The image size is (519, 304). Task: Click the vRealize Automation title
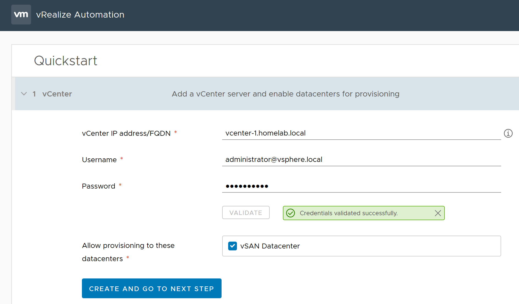80,15
